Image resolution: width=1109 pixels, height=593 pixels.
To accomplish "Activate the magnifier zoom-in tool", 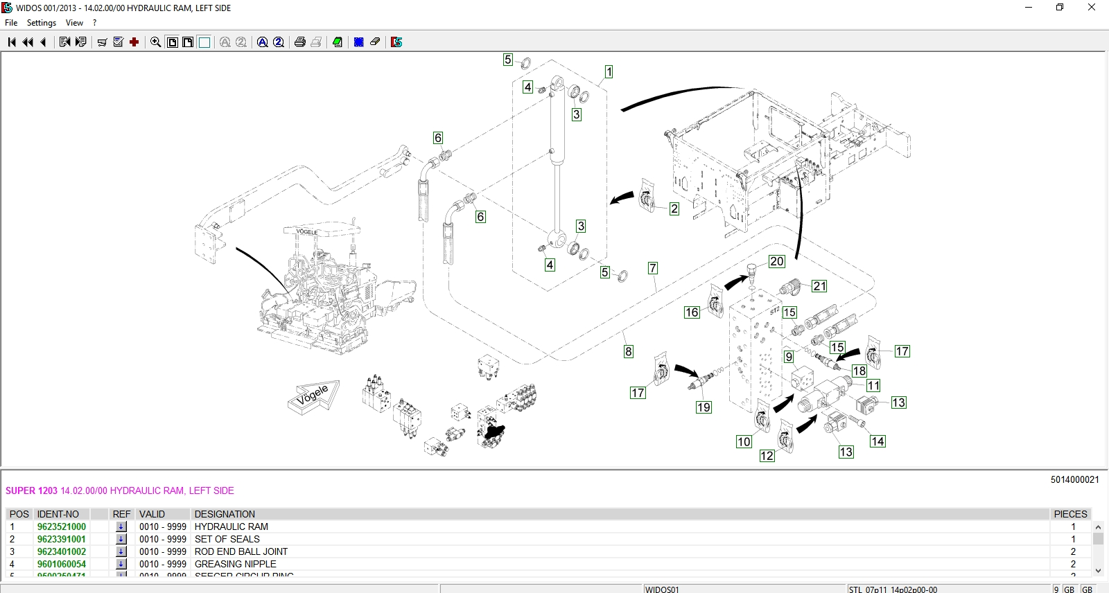I will [x=155, y=42].
